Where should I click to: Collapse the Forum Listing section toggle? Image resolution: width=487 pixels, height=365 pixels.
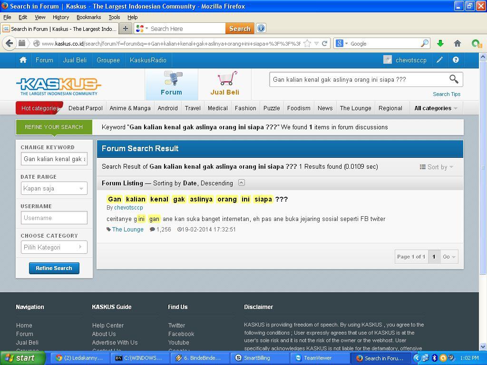coord(241,182)
